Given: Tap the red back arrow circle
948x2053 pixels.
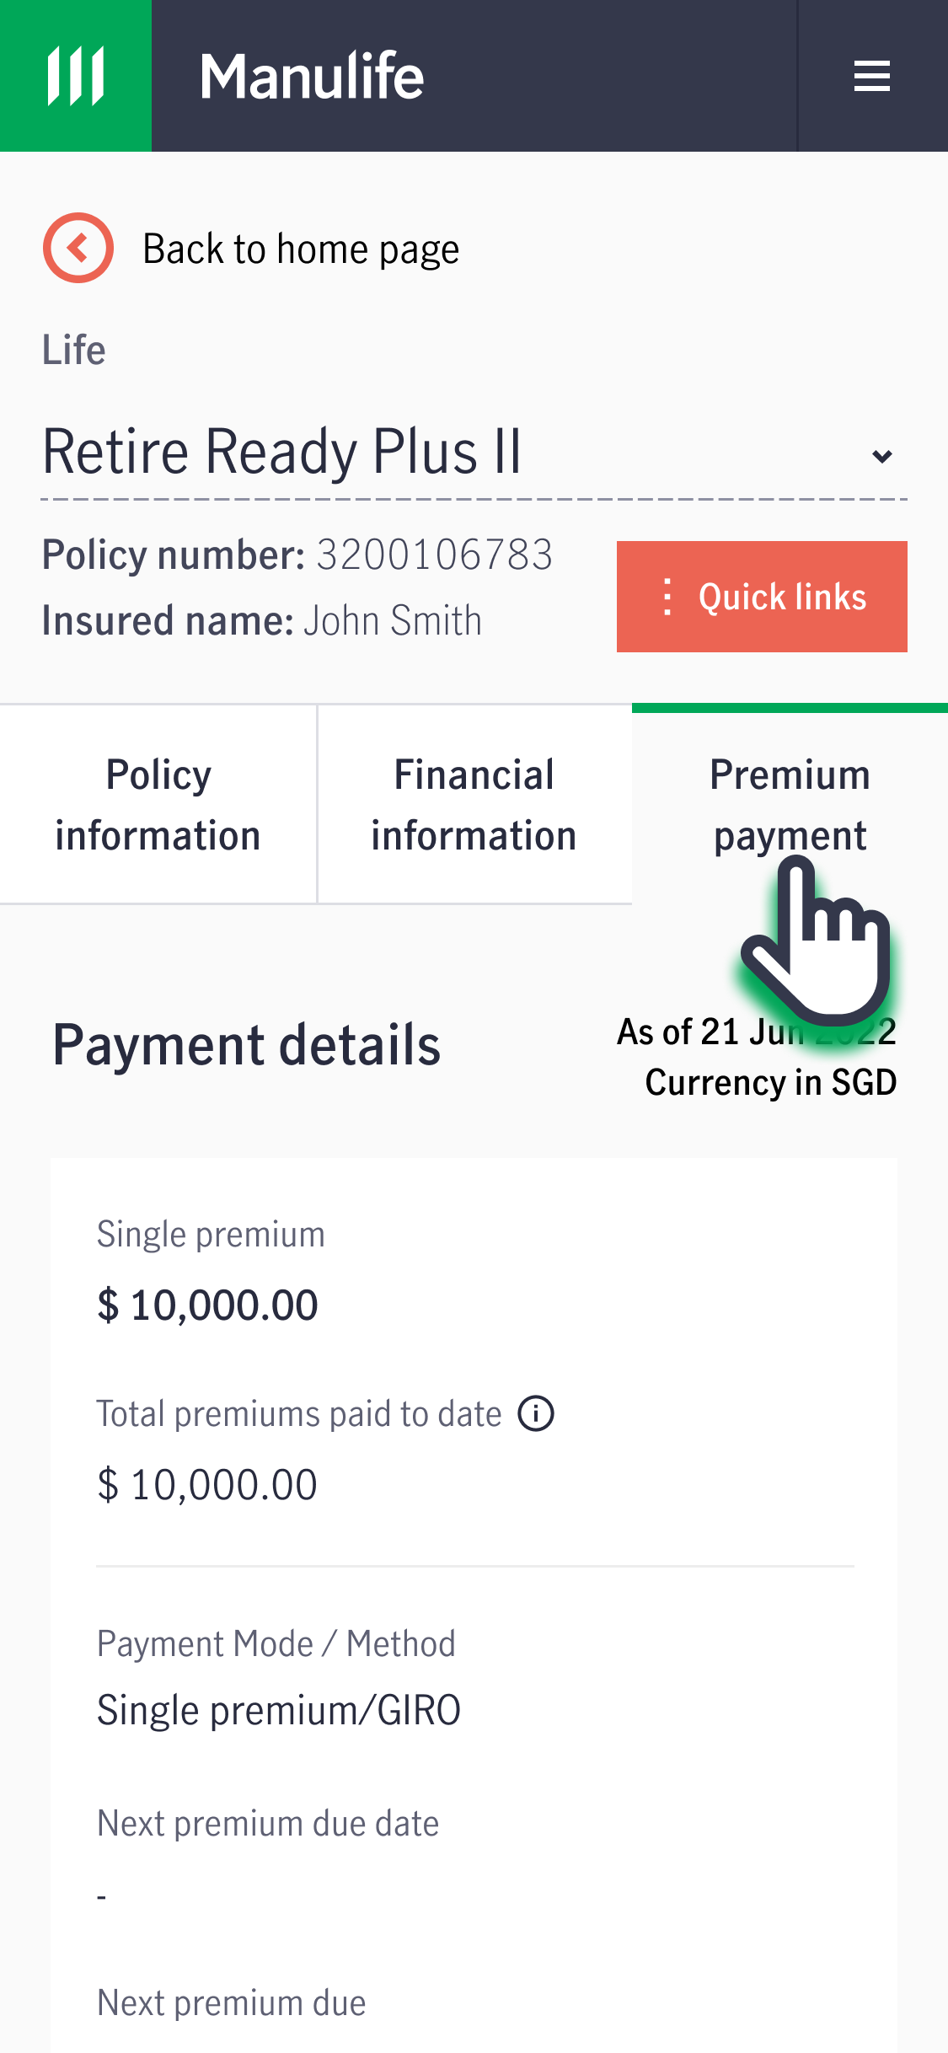Looking at the screenshot, I should (78, 248).
